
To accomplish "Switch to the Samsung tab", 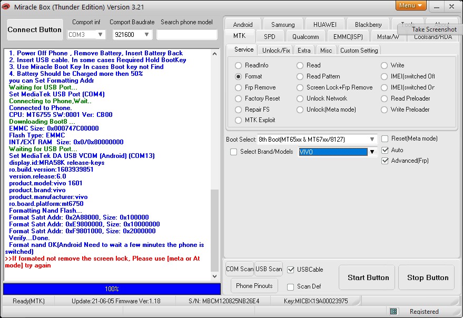I will (x=283, y=24).
